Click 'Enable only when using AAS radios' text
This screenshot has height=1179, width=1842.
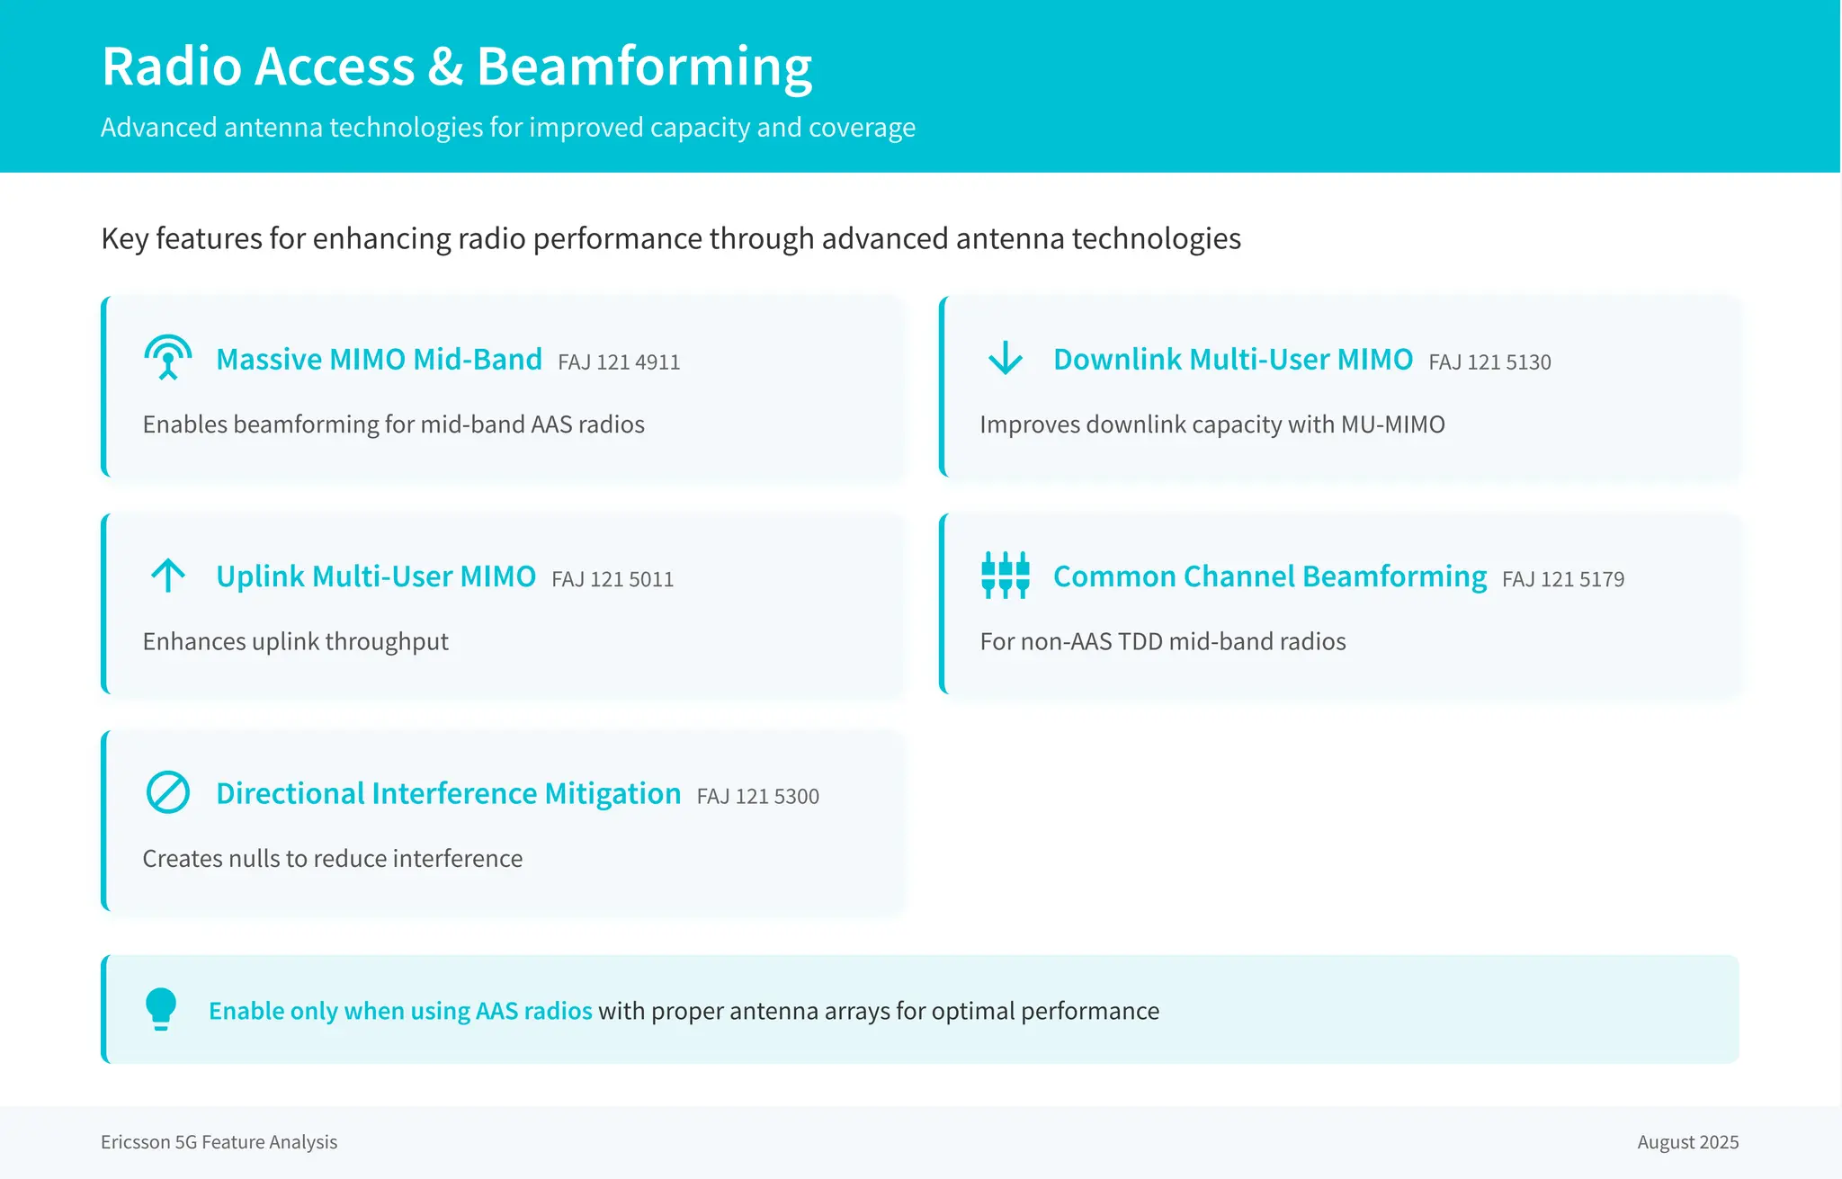click(x=400, y=1011)
